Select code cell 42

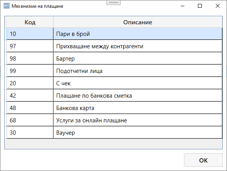tap(30, 95)
